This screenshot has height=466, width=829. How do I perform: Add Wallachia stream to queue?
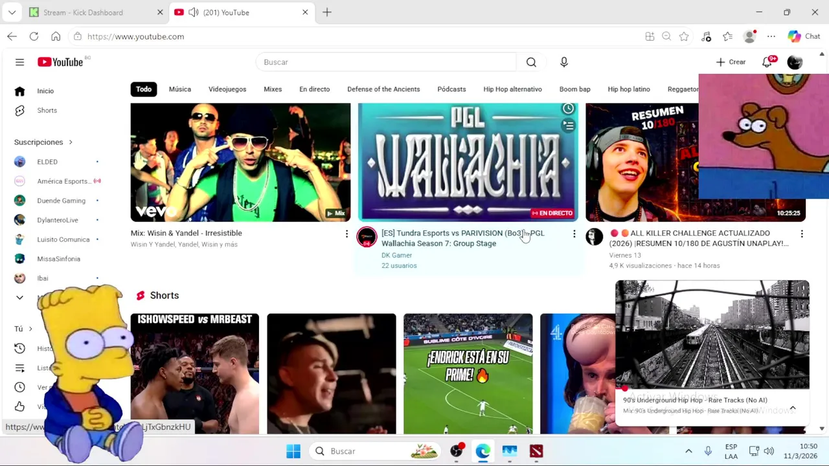point(568,126)
